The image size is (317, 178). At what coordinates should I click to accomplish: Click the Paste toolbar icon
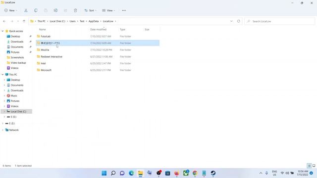coord(46,10)
